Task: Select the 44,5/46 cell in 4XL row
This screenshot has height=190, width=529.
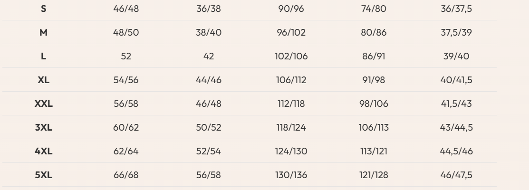Action: [x=456, y=152]
